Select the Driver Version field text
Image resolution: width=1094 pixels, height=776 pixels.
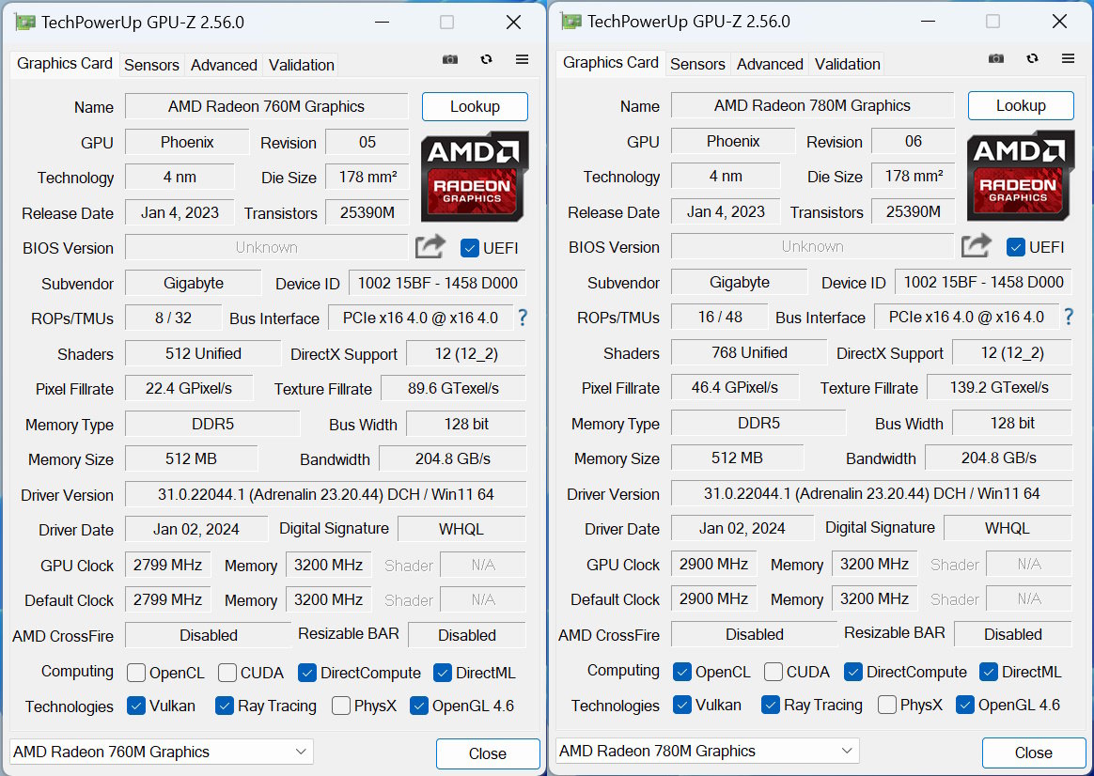(x=325, y=494)
